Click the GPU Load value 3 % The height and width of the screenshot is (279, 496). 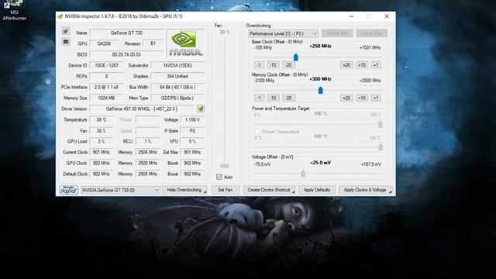pos(102,141)
